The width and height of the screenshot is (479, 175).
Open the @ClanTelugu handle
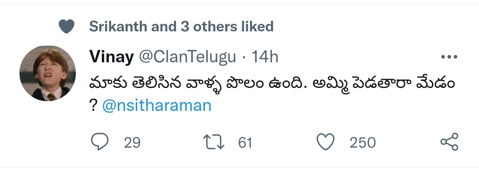point(188,57)
